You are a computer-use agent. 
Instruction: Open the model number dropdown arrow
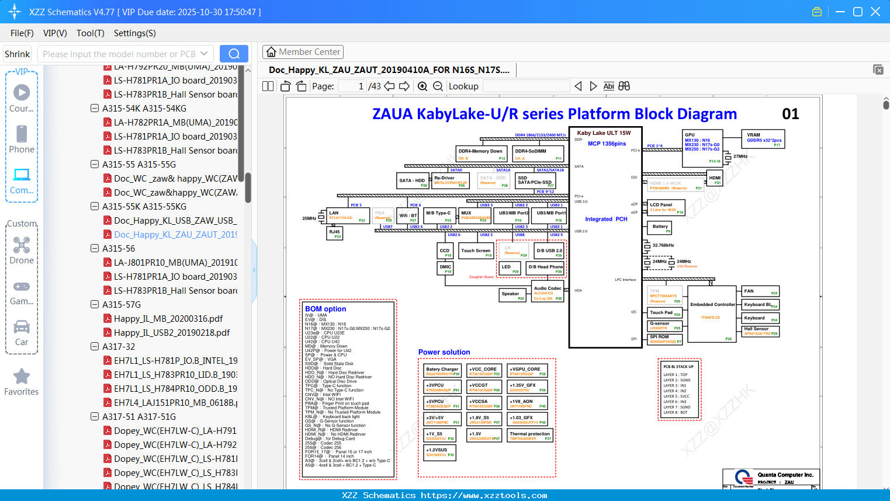pyautogui.click(x=204, y=54)
